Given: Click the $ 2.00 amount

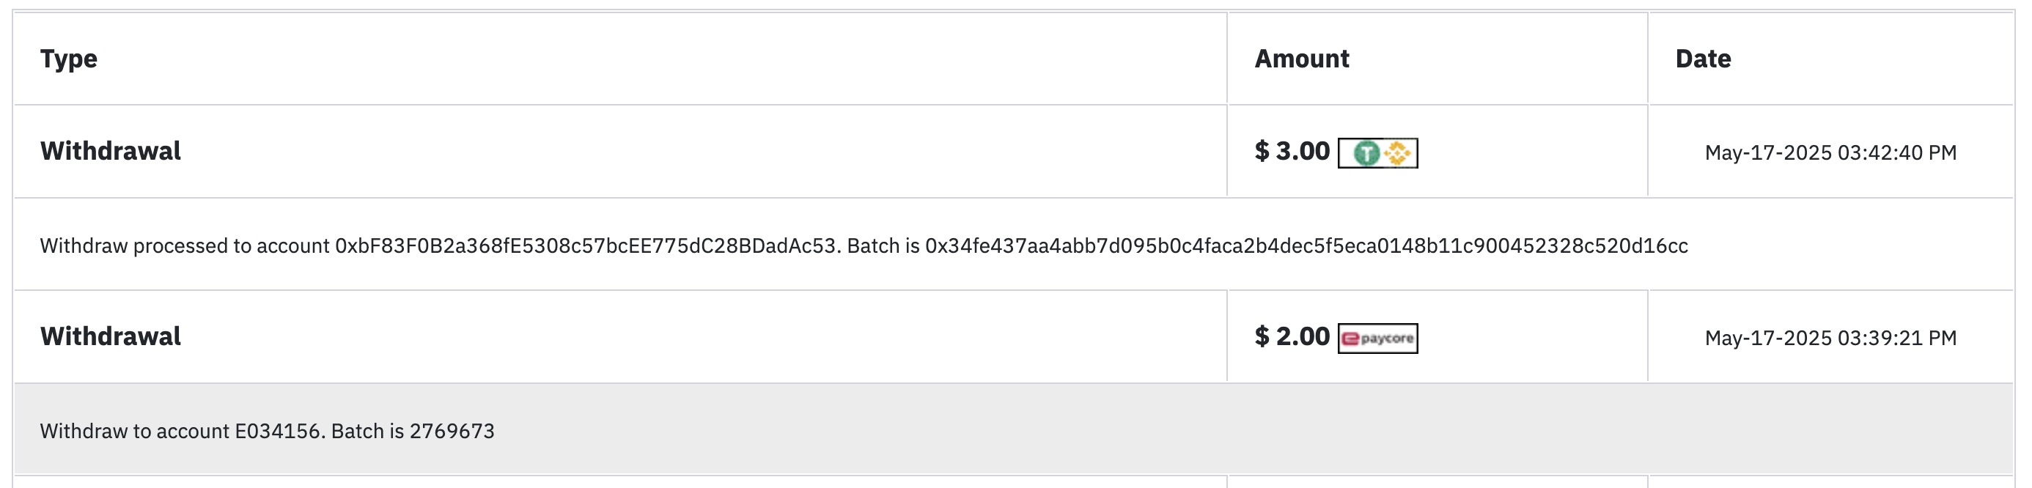Looking at the screenshot, I should click(x=1292, y=336).
